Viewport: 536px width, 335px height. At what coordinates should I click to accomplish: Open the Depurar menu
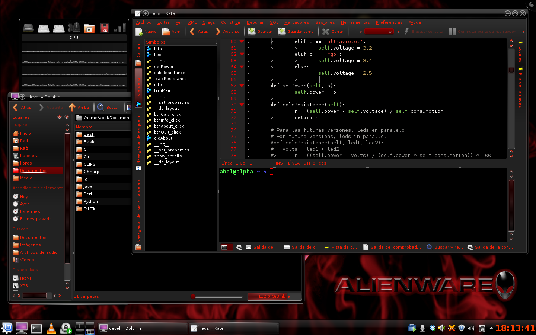click(255, 22)
